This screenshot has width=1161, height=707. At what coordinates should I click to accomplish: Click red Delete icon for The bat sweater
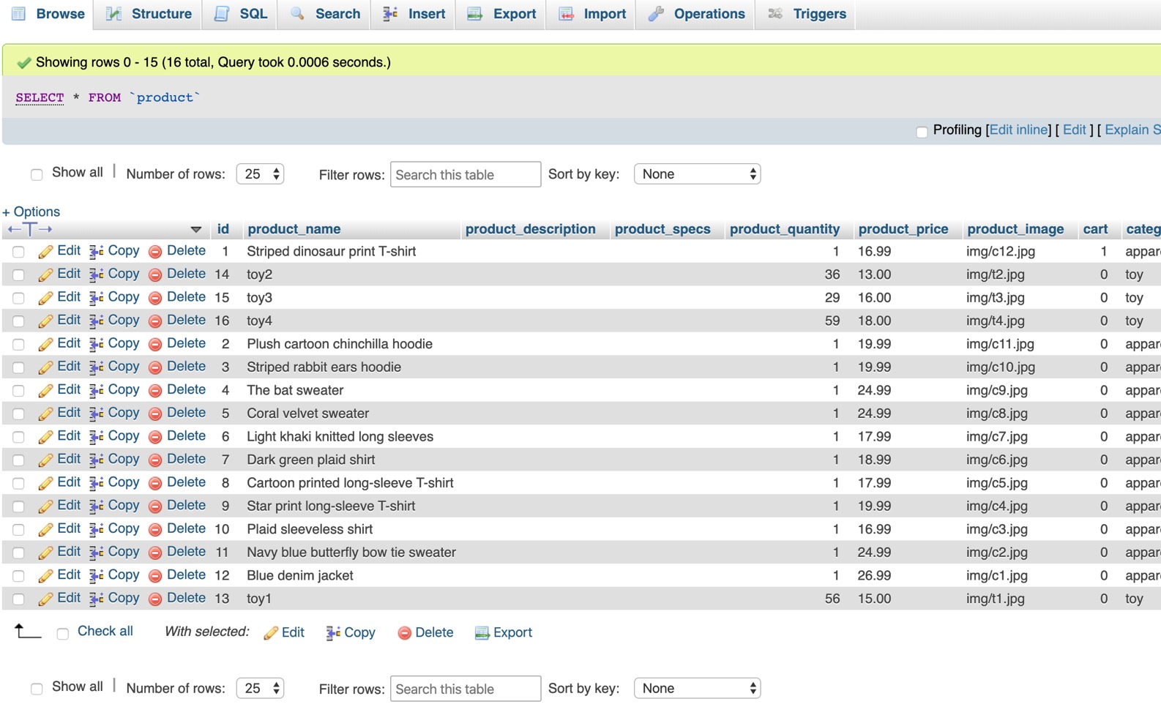(155, 391)
